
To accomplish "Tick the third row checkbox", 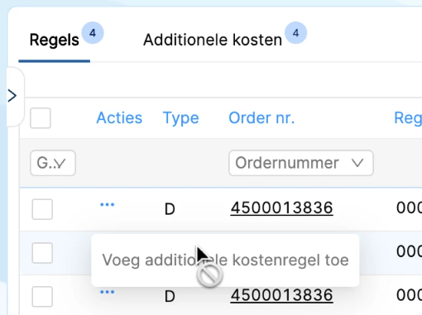I will pyautogui.click(x=42, y=297).
